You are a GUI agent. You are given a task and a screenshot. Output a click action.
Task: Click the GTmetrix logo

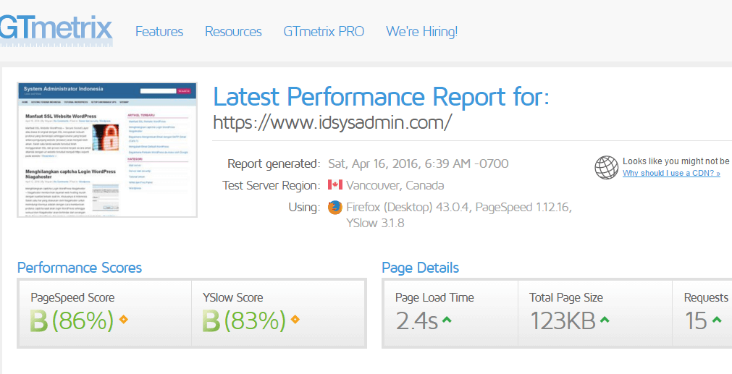(56, 30)
